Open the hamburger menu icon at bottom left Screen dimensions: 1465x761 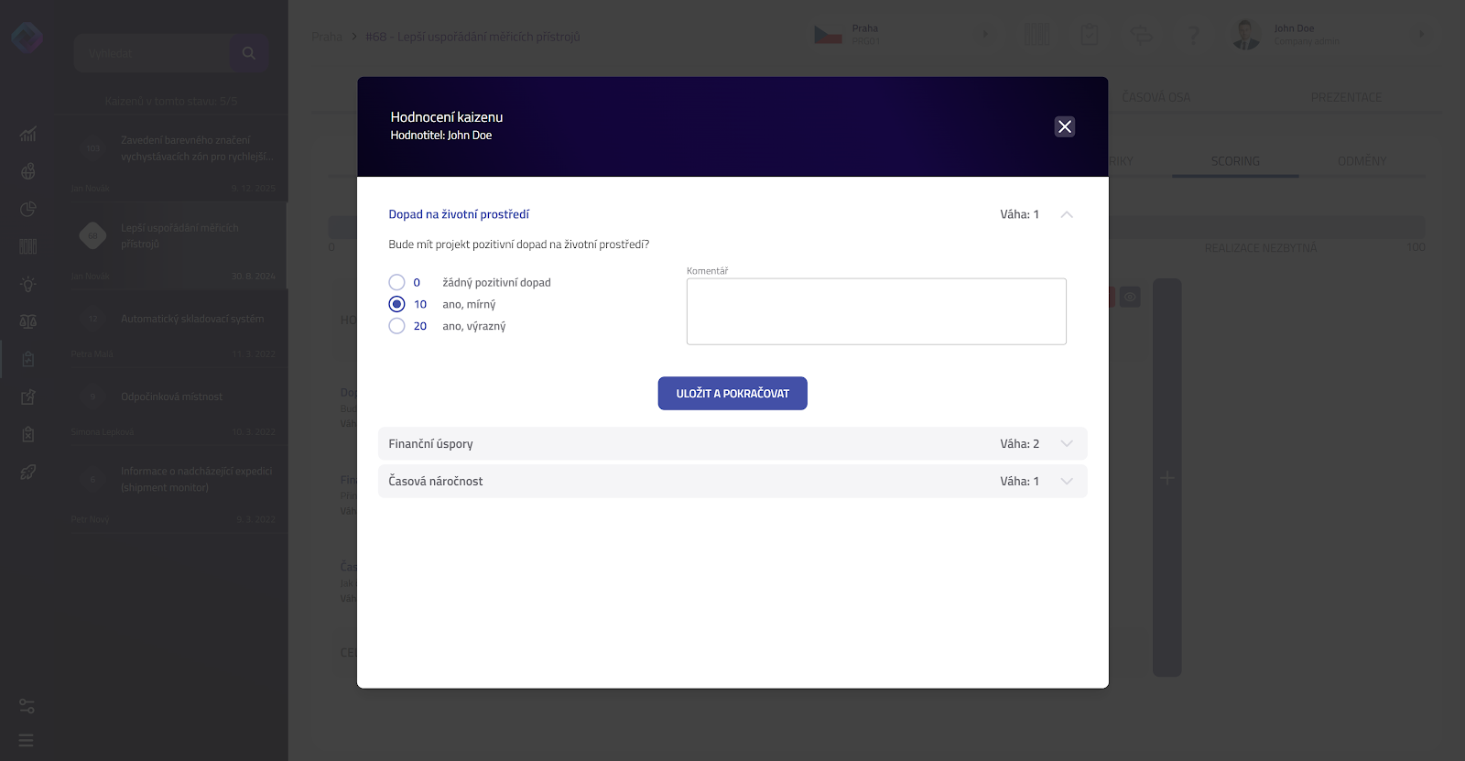(x=26, y=740)
